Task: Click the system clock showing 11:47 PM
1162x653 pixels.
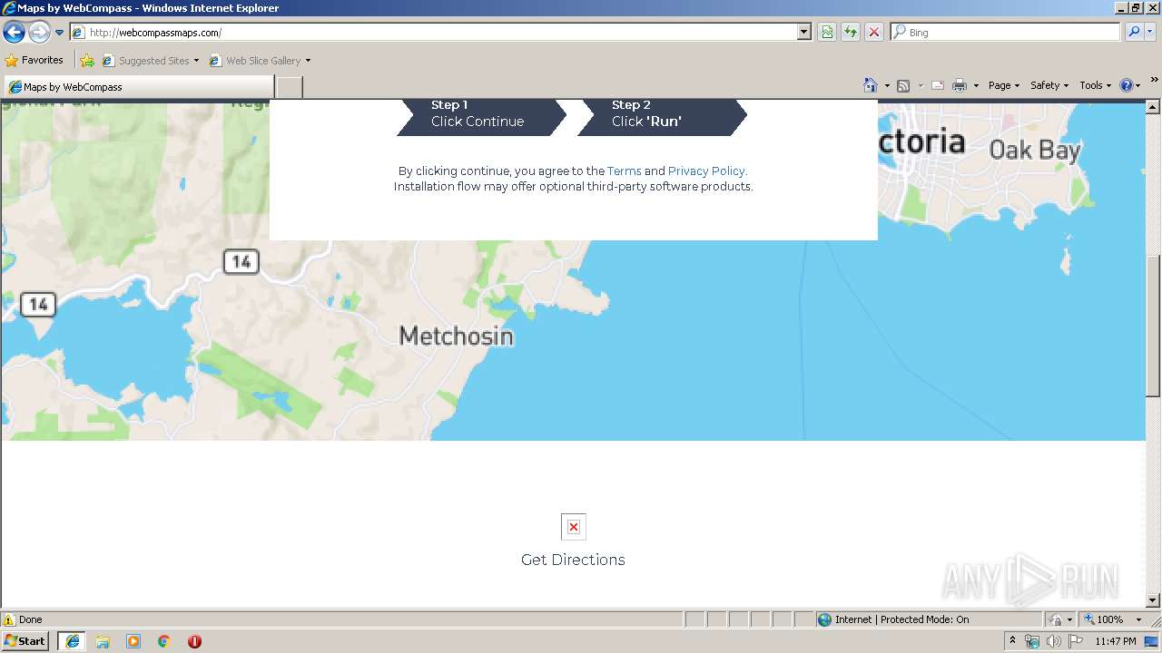Action: (x=1115, y=641)
